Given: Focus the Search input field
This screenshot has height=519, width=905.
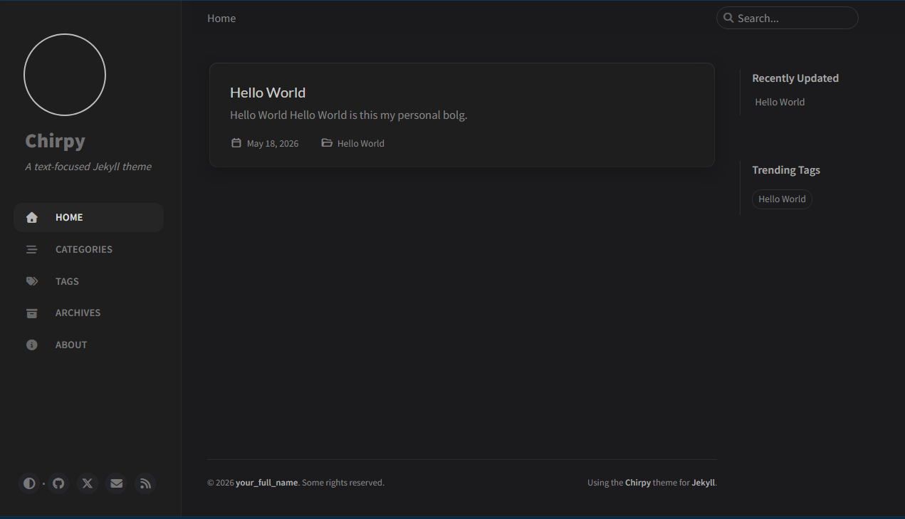Looking at the screenshot, I should pyautogui.click(x=788, y=18).
